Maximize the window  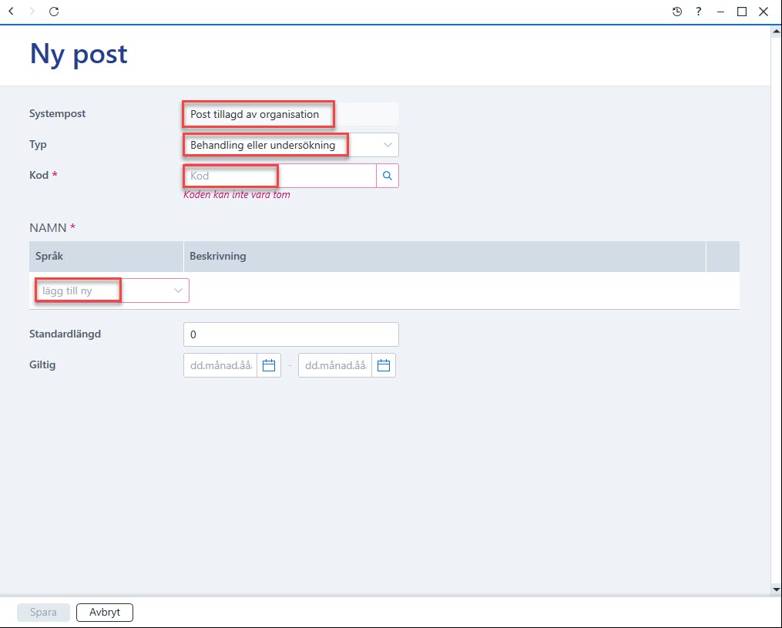coord(742,12)
